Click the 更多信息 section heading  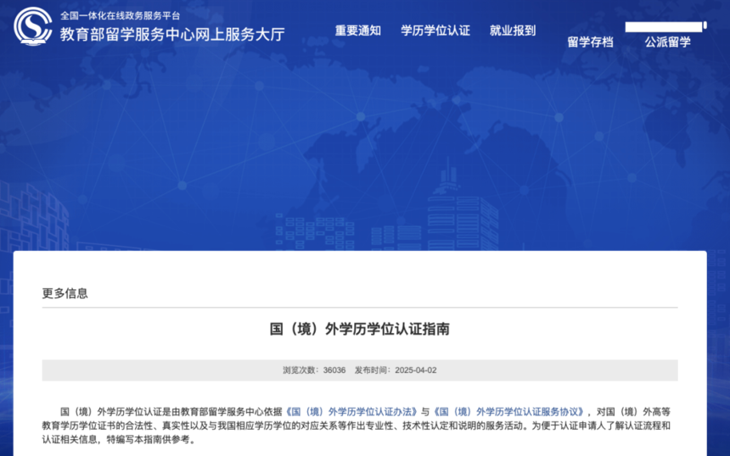(x=65, y=293)
